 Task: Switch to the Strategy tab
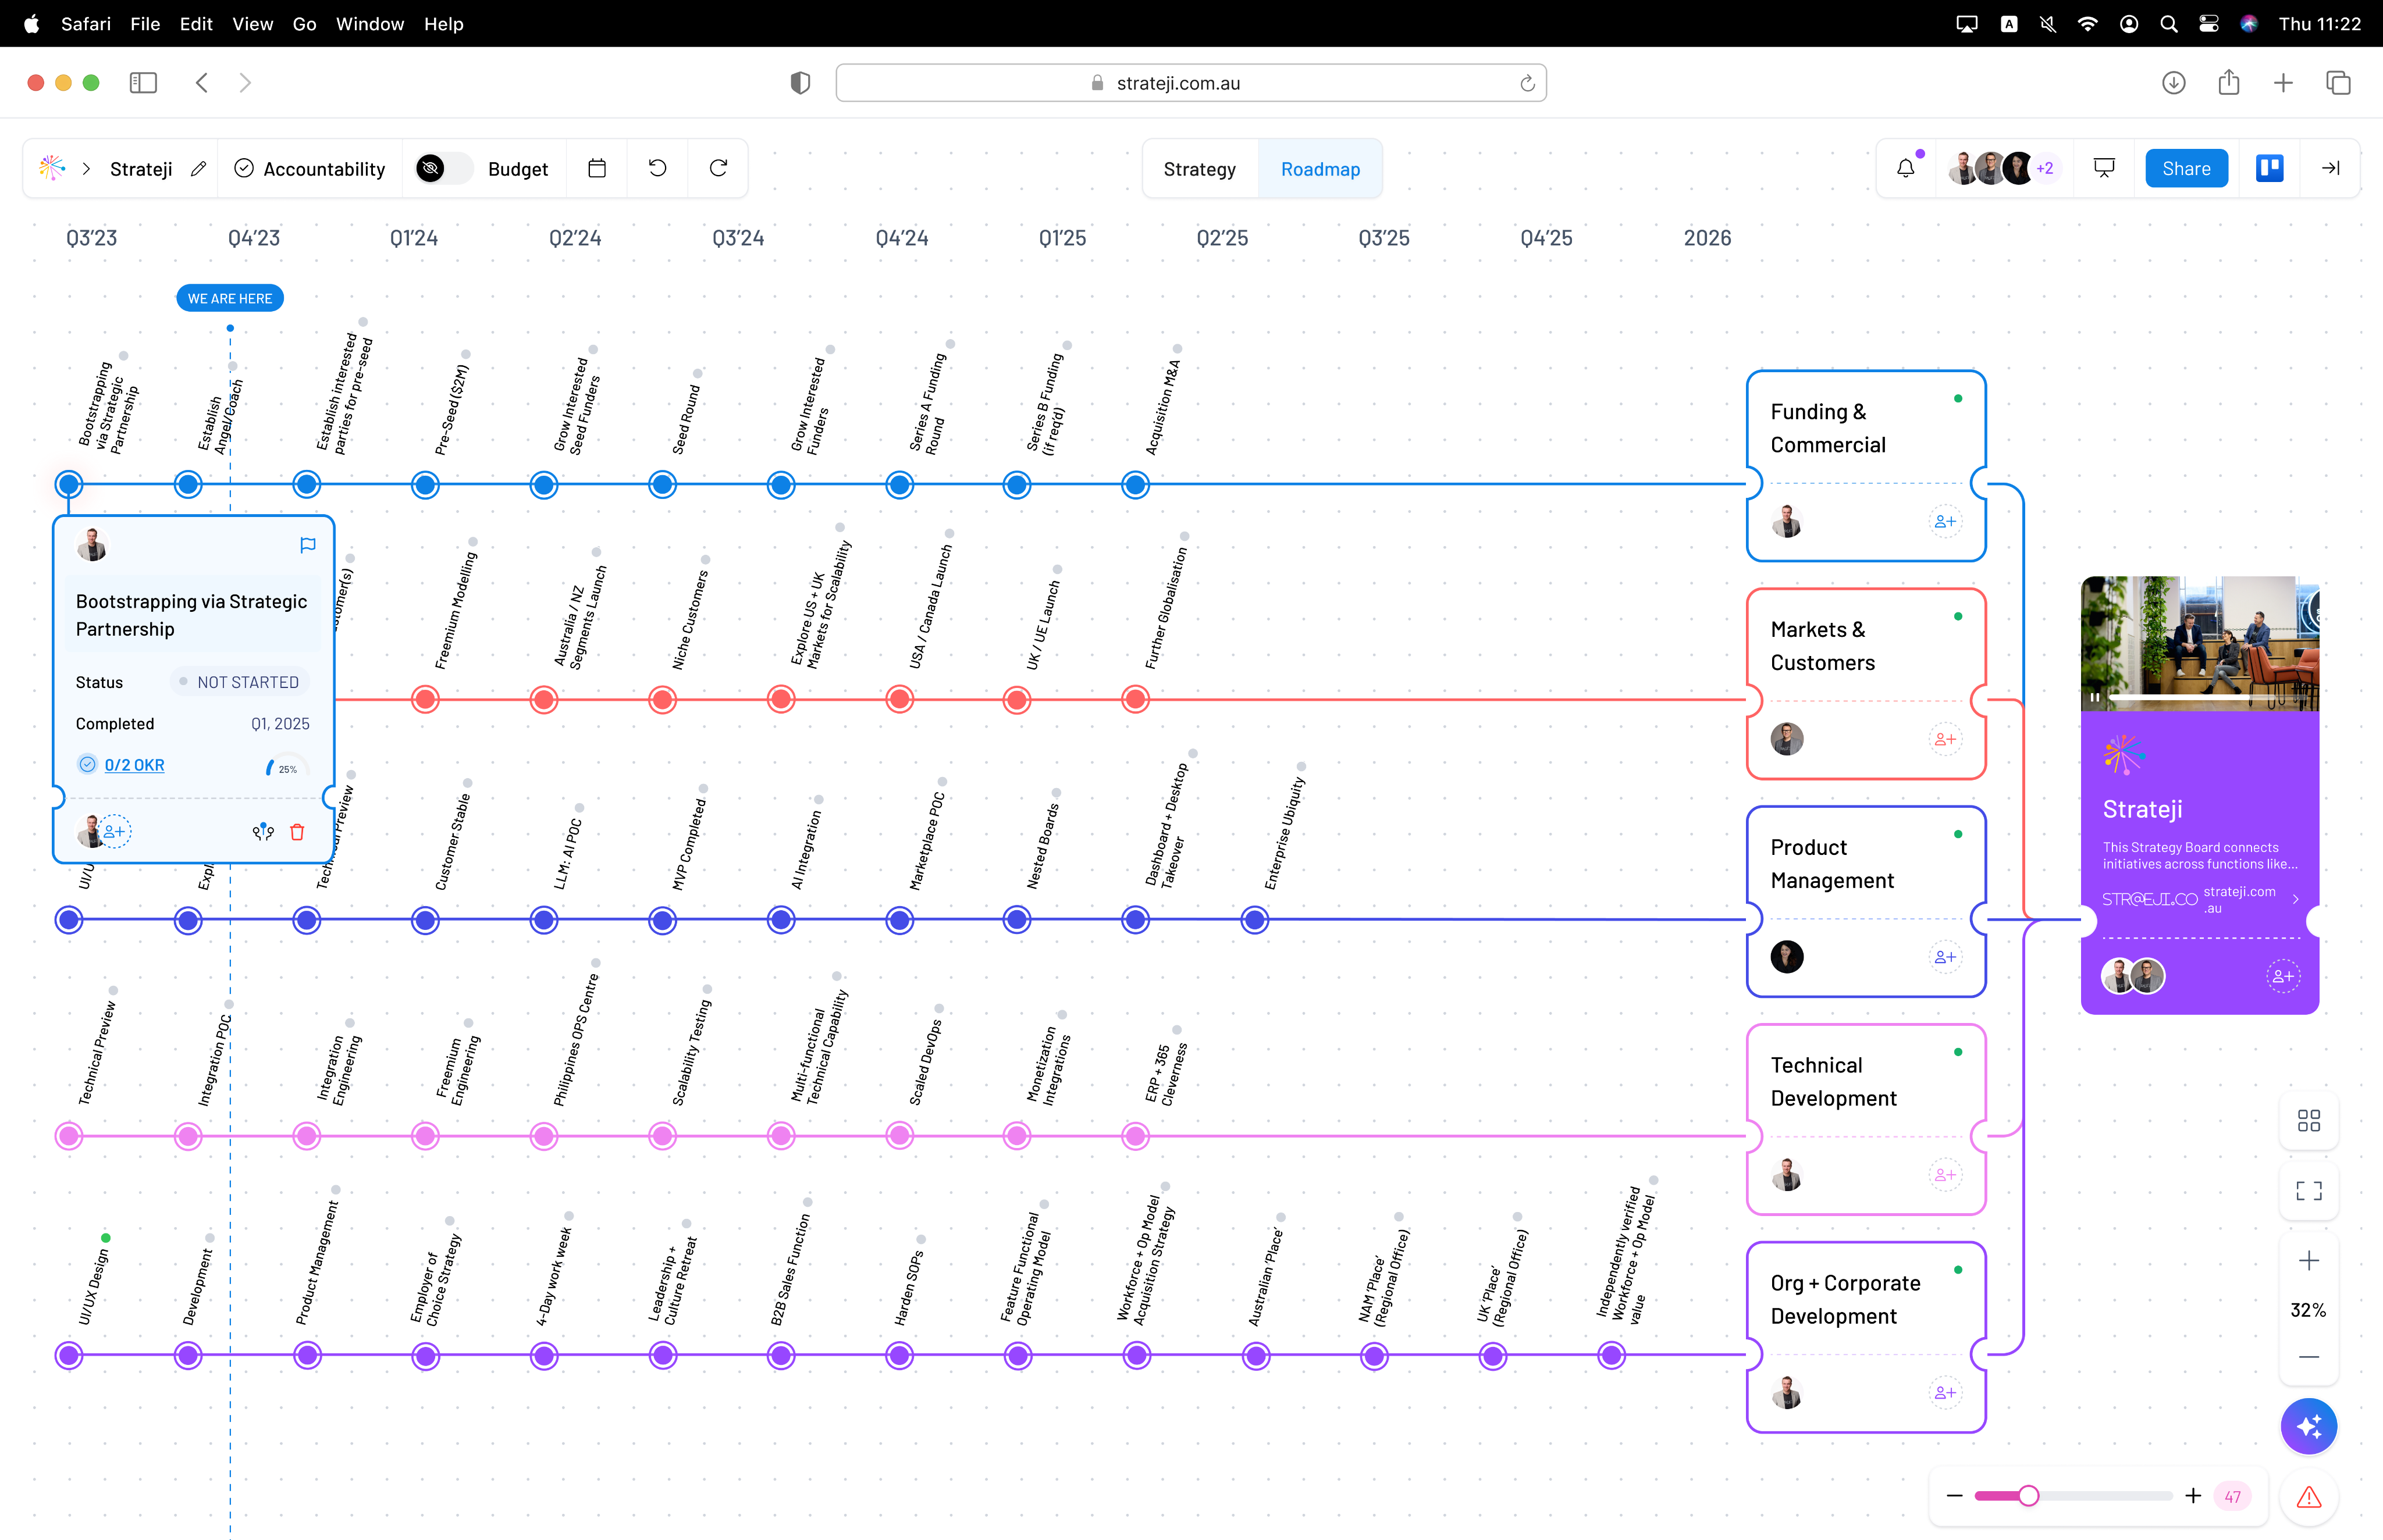tap(1200, 169)
